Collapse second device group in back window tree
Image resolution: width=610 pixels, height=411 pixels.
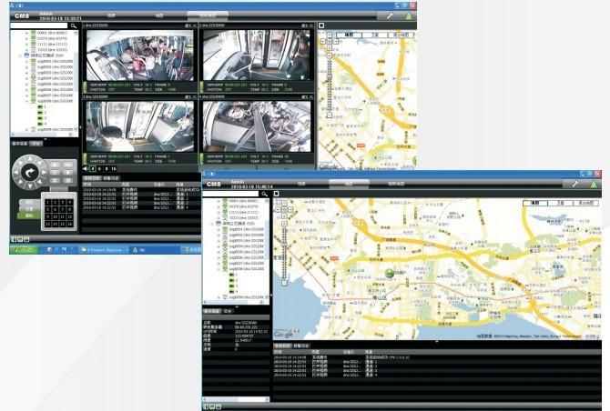click(x=20, y=55)
